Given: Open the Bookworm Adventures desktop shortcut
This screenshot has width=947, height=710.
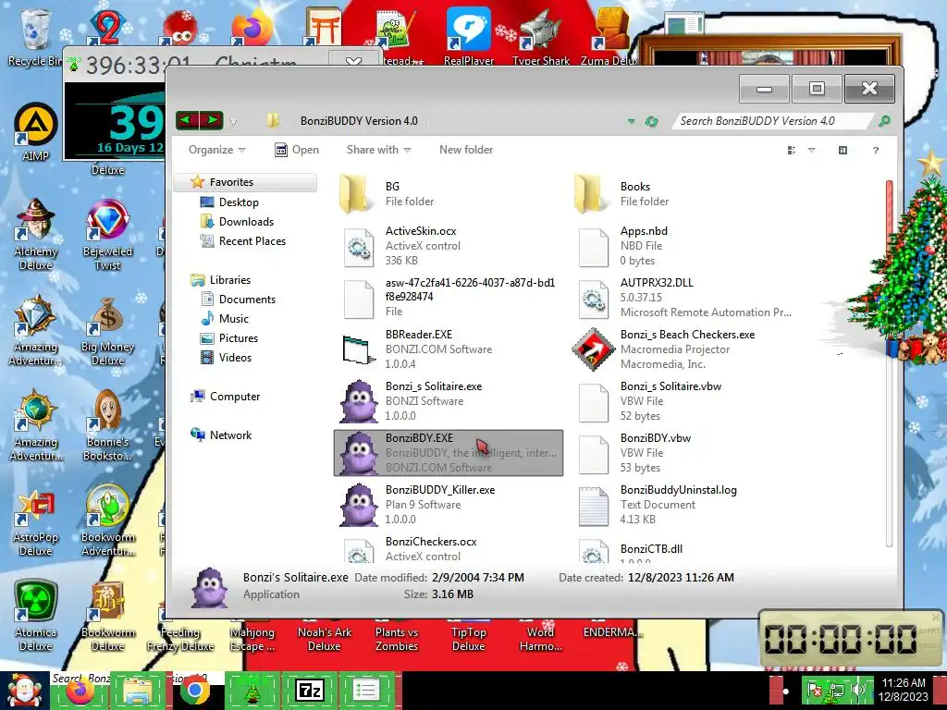Looking at the screenshot, I should pos(107,520).
